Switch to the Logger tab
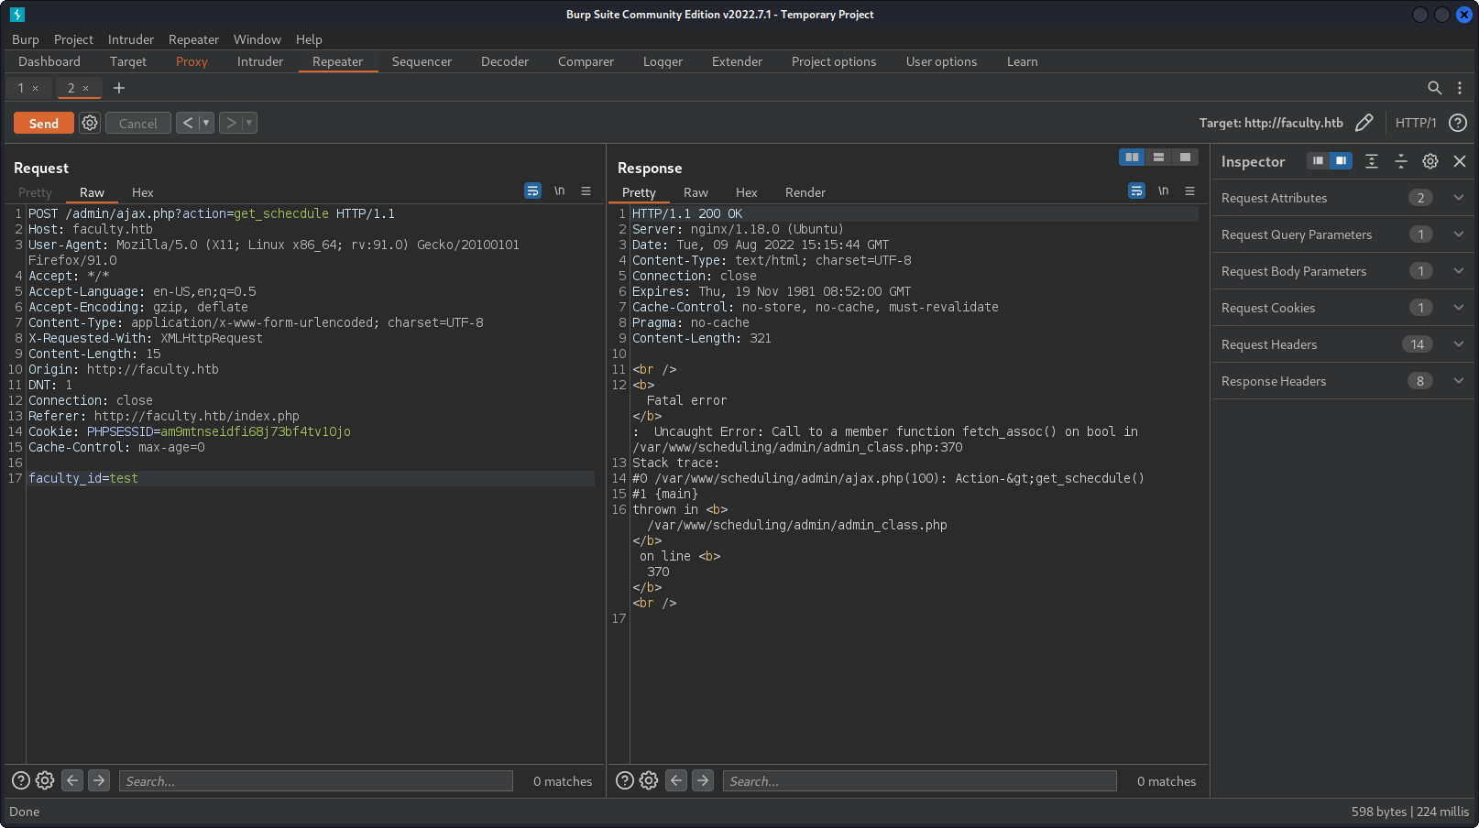Screen dimensions: 1479x828 click(663, 61)
